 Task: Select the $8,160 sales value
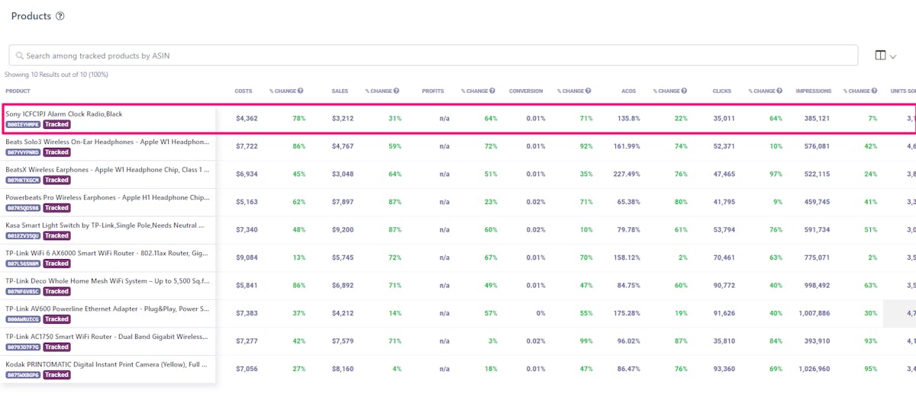pyautogui.click(x=343, y=369)
